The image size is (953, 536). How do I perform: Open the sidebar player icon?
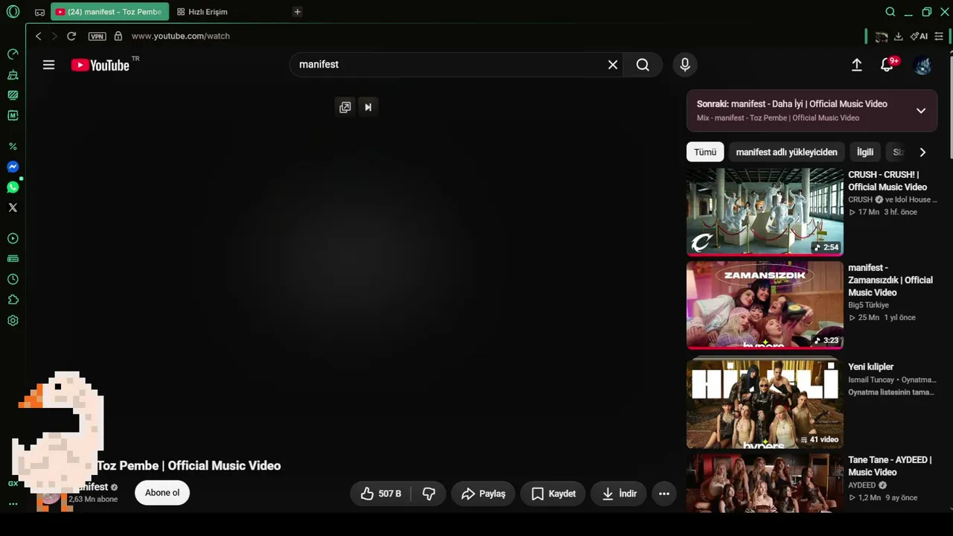[13, 239]
